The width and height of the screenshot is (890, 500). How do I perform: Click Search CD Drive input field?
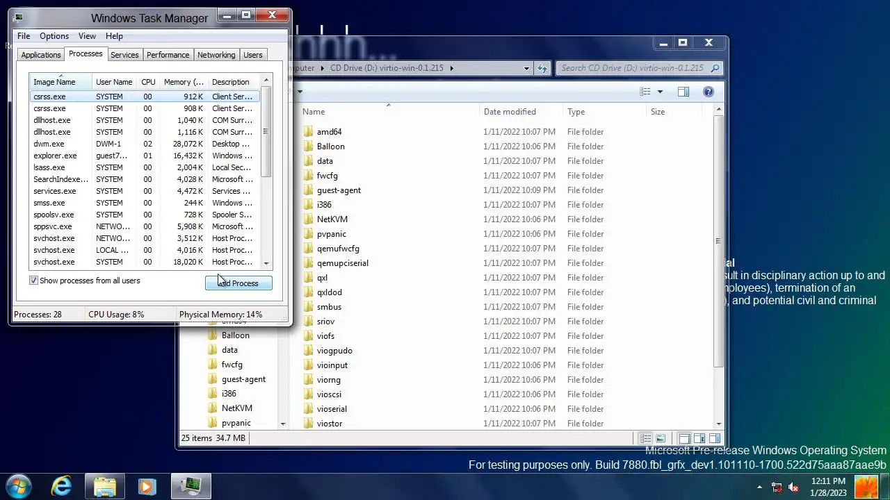click(x=633, y=68)
